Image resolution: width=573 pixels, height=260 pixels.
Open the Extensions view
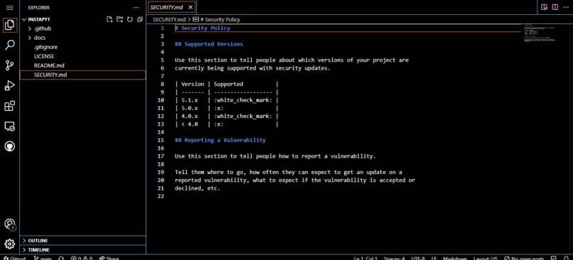click(x=9, y=107)
